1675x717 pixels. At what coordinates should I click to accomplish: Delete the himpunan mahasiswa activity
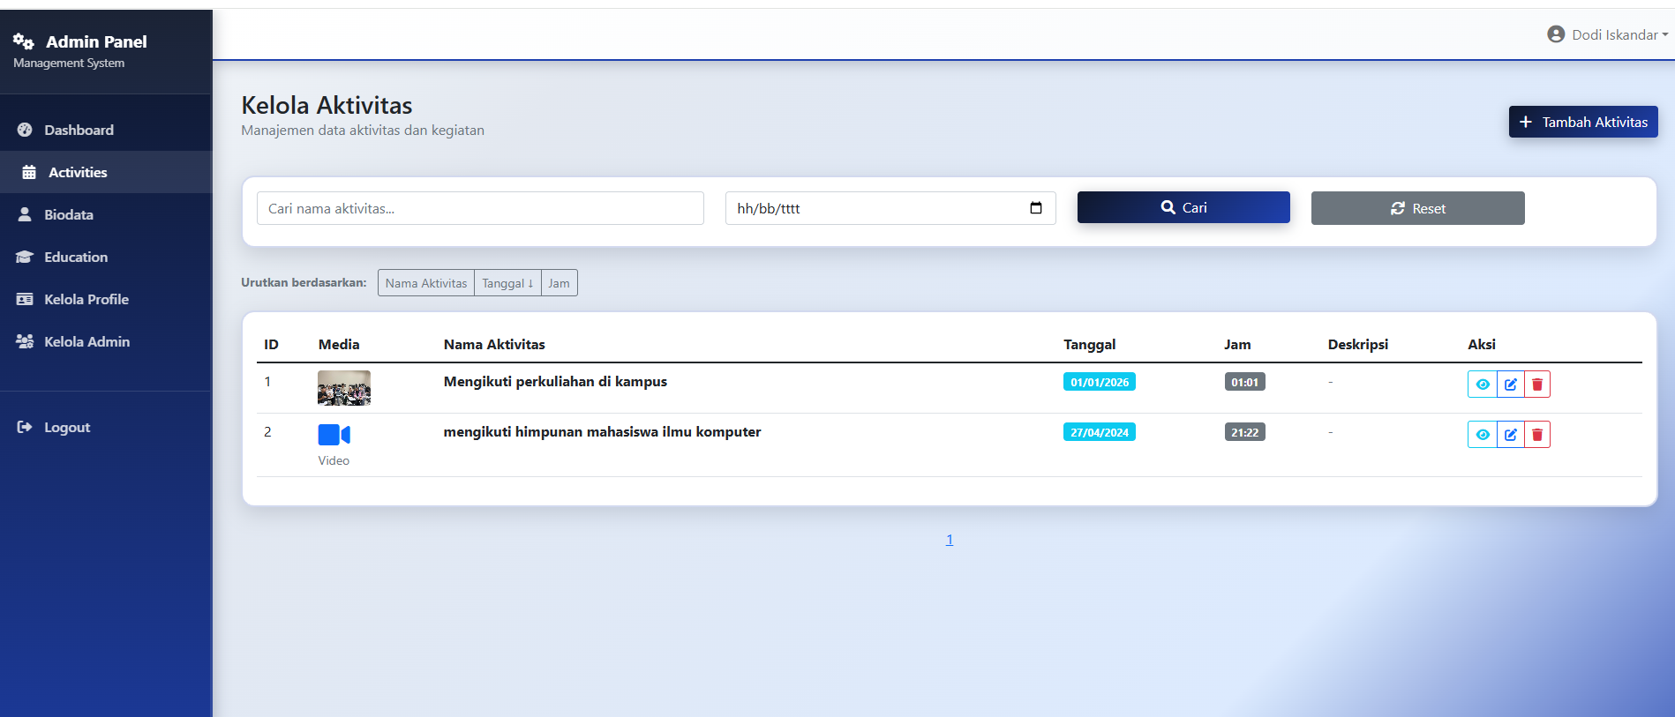1537,435
